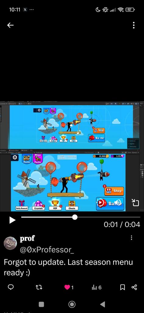Open Crystals in the lower game view
The height and width of the screenshot is (313, 144).
pyautogui.click(x=38, y=205)
